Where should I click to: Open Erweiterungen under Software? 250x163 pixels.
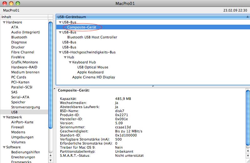click(23, 157)
